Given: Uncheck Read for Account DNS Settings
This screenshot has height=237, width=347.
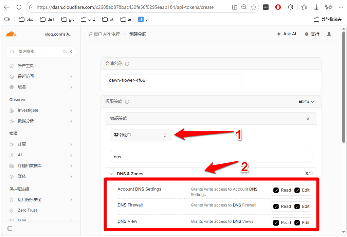Looking at the screenshot, I should [276, 190].
